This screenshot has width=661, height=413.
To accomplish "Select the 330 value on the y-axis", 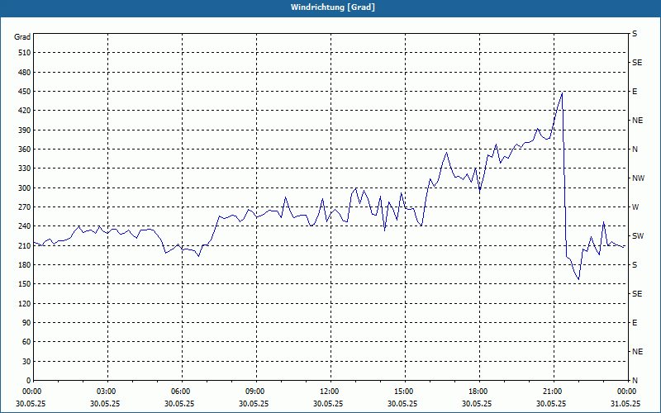I will (25, 169).
